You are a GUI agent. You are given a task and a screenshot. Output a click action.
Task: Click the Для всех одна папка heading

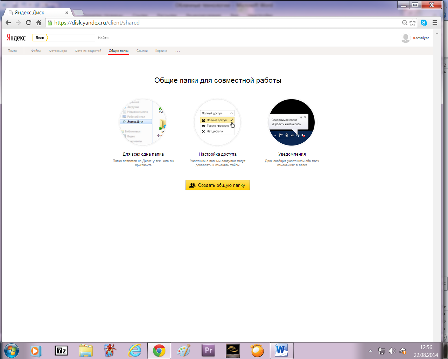click(143, 154)
